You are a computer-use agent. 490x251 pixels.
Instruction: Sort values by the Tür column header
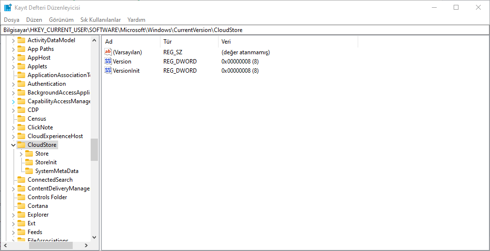click(190, 42)
